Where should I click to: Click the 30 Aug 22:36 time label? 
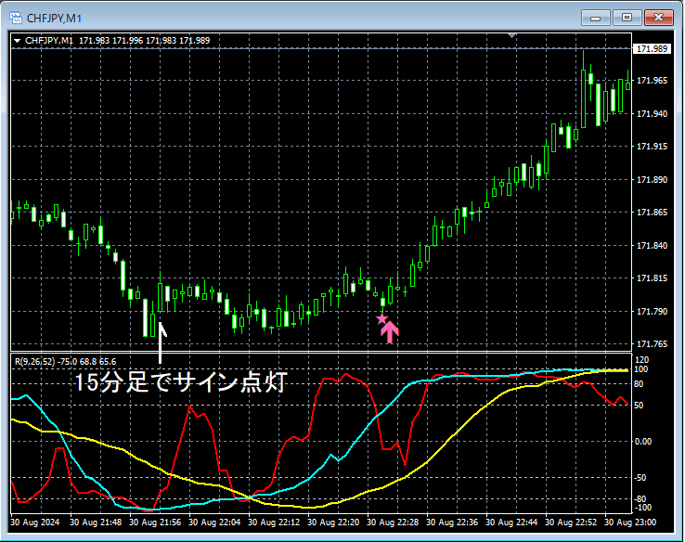pos(452,523)
